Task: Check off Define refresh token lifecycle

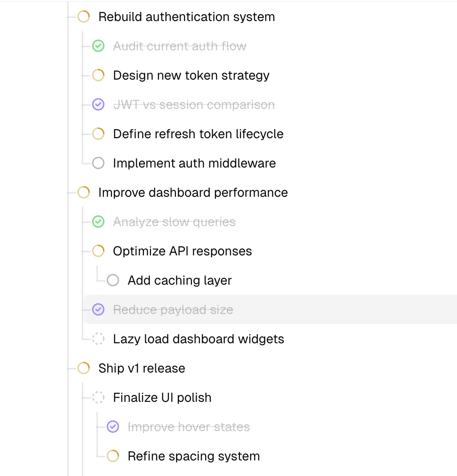Action: [98, 134]
